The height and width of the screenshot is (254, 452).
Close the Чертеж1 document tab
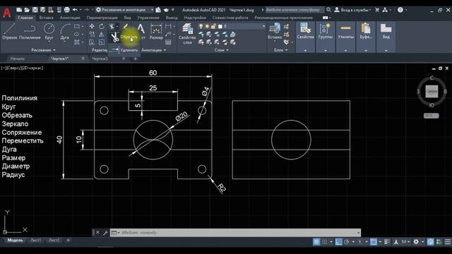point(83,59)
